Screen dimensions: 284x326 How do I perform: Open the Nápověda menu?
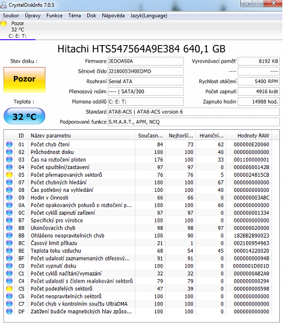point(113,16)
